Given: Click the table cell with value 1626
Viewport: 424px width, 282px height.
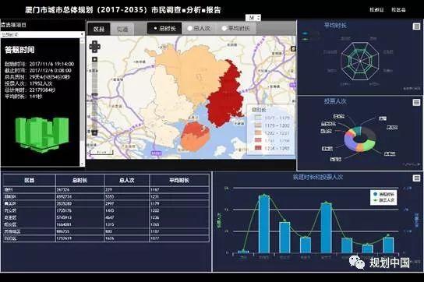Looking at the screenshot, I should [126, 238].
